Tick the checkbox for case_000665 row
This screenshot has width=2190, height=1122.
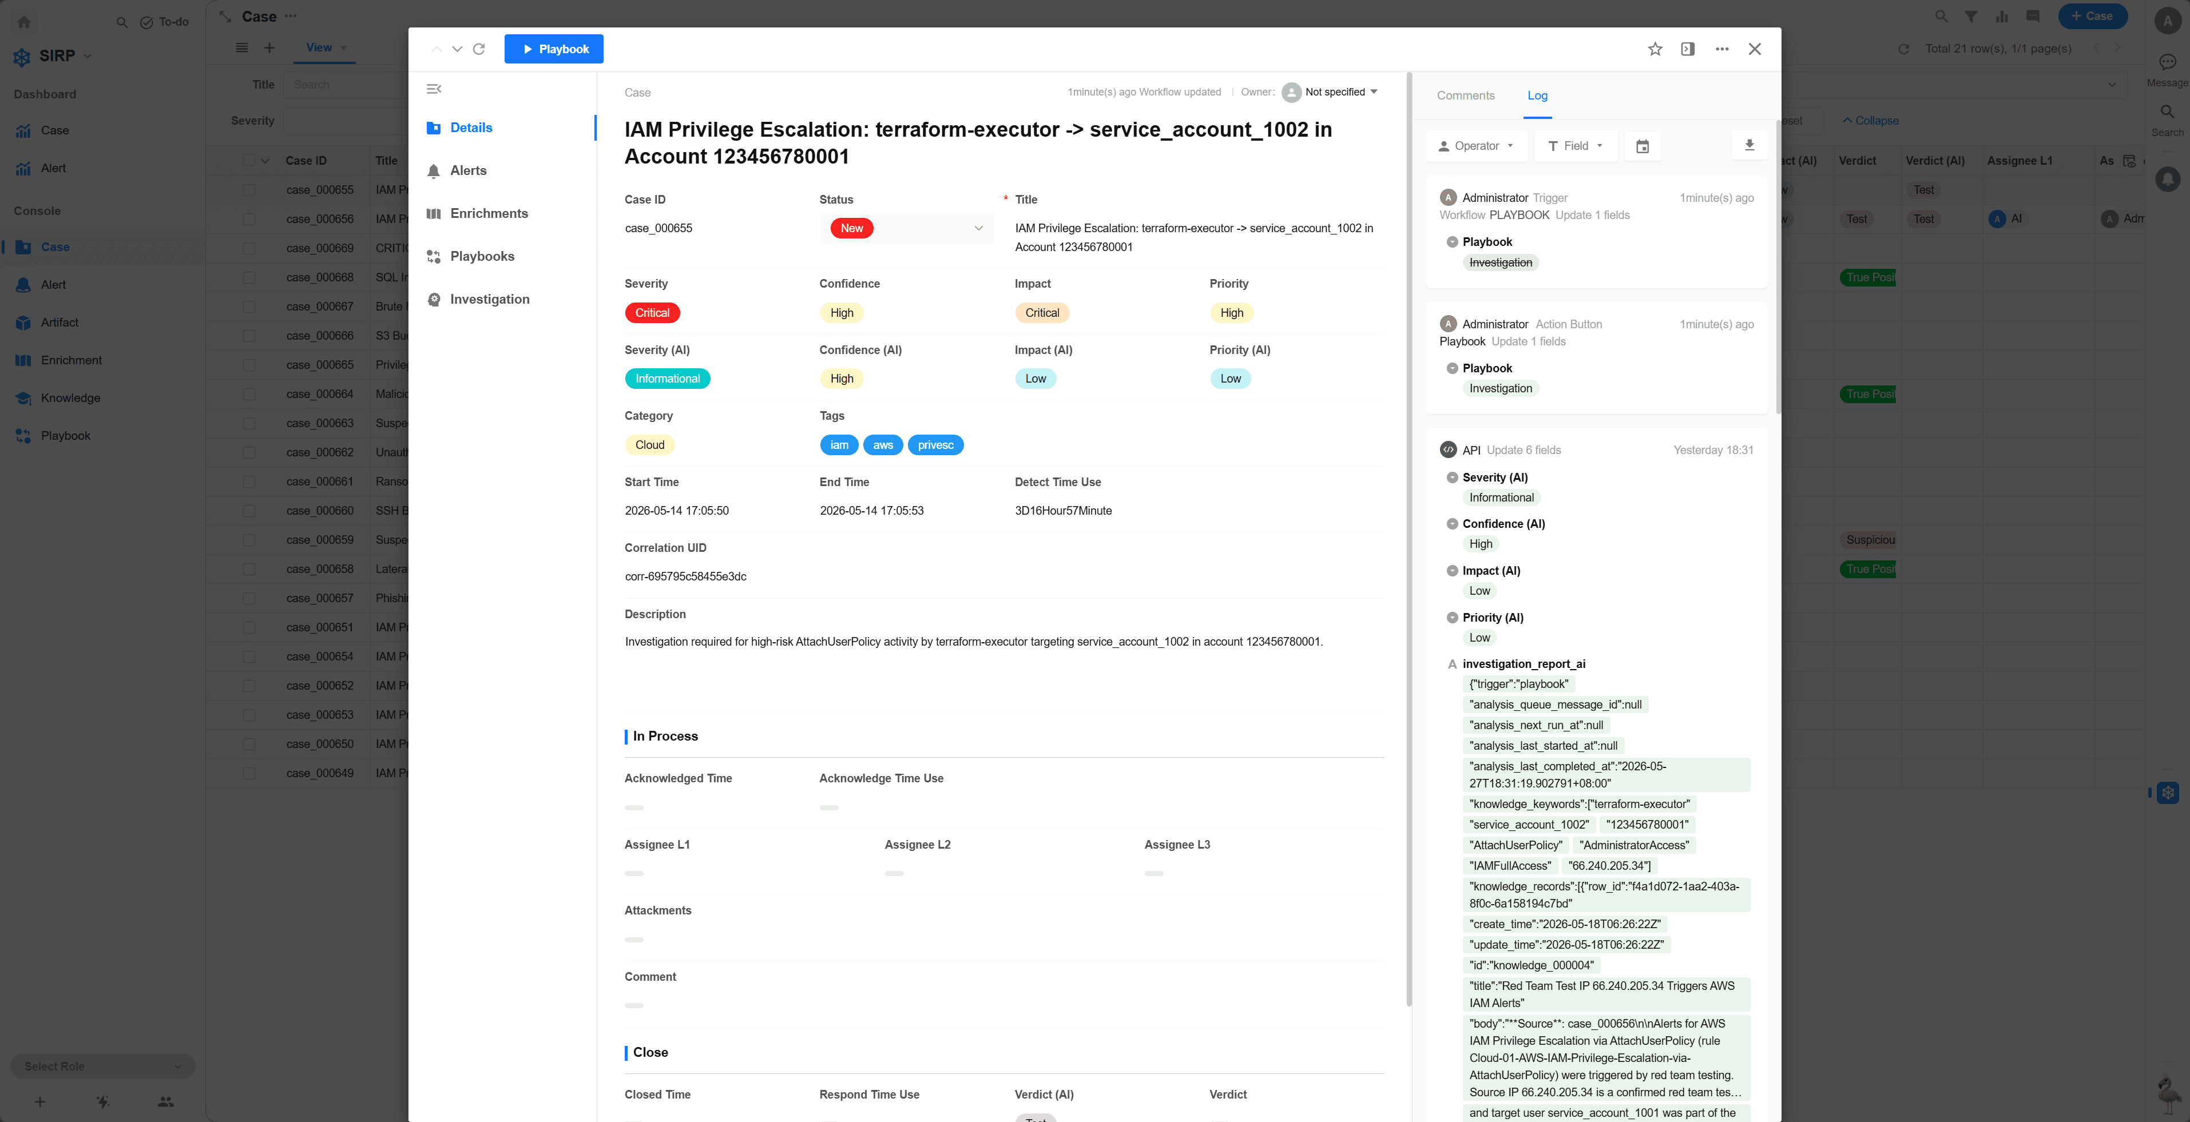249,365
